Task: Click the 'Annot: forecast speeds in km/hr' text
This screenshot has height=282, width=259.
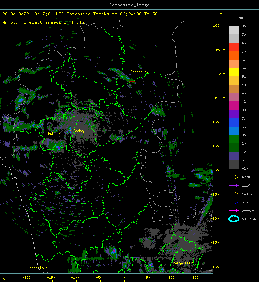Action: [44, 22]
